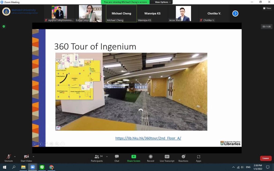Switch layout using the View menu
274x171 pixels.
(x=267, y=8)
